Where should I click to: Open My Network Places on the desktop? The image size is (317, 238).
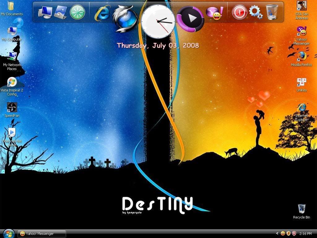[12, 61]
